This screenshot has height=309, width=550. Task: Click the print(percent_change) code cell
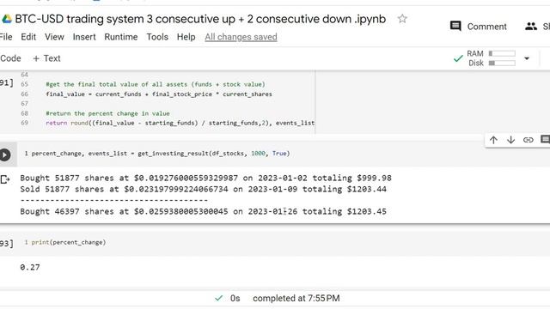coord(69,242)
